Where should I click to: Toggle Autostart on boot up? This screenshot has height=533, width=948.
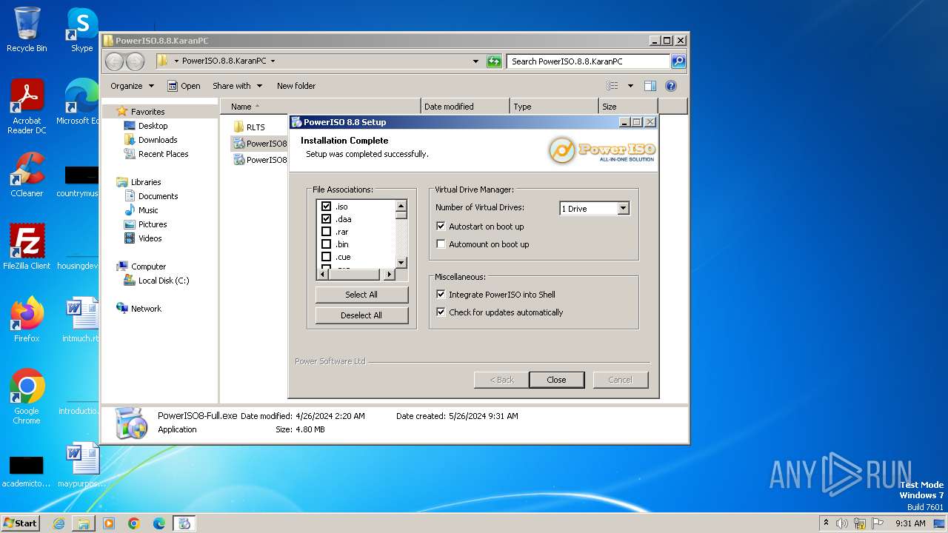(441, 227)
